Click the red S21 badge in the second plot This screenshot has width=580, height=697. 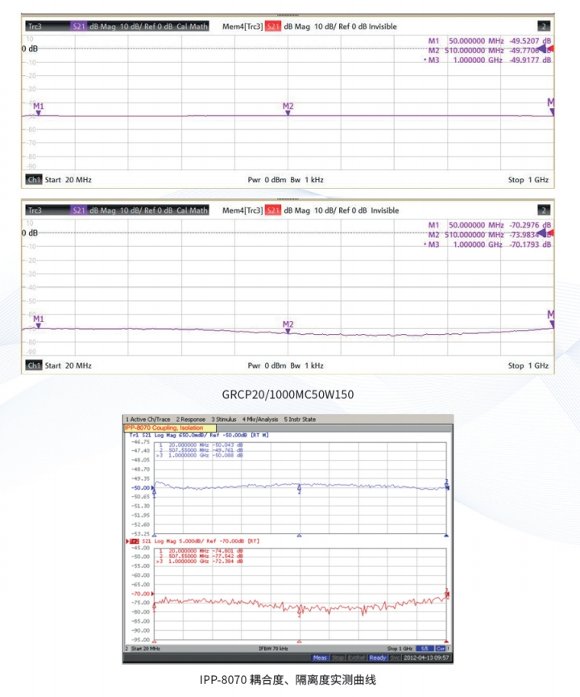[x=274, y=211]
